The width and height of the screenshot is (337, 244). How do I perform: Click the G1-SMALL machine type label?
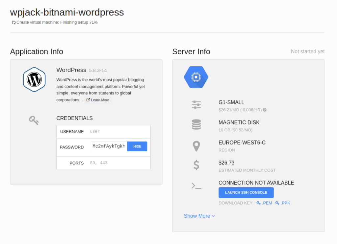231,102
